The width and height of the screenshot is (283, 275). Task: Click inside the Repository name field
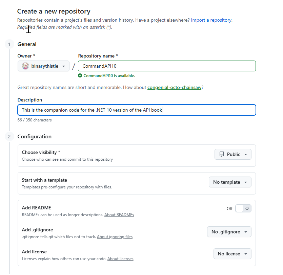pyautogui.click(x=166, y=66)
